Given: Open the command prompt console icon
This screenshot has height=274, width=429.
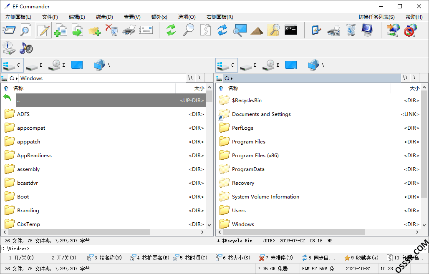Looking at the screenshot, I should 291,30.
